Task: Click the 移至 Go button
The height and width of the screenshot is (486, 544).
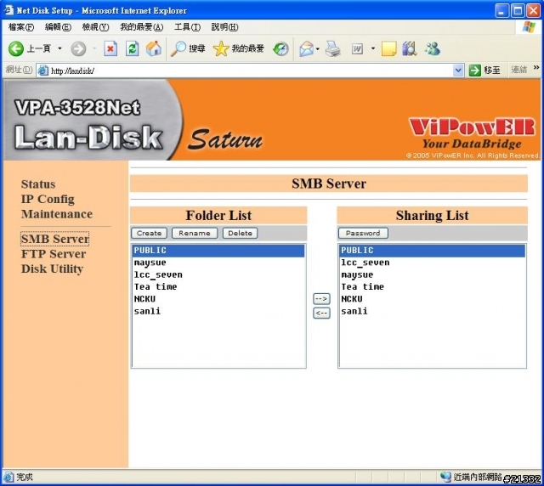Action: tap(484, 70)
